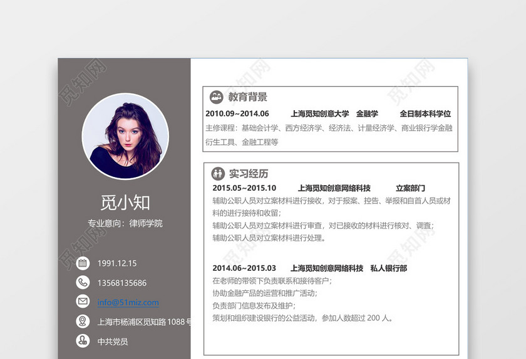
Task: Select phone number 13568135686
Action: pyautogui.click(x=122, y=283)
